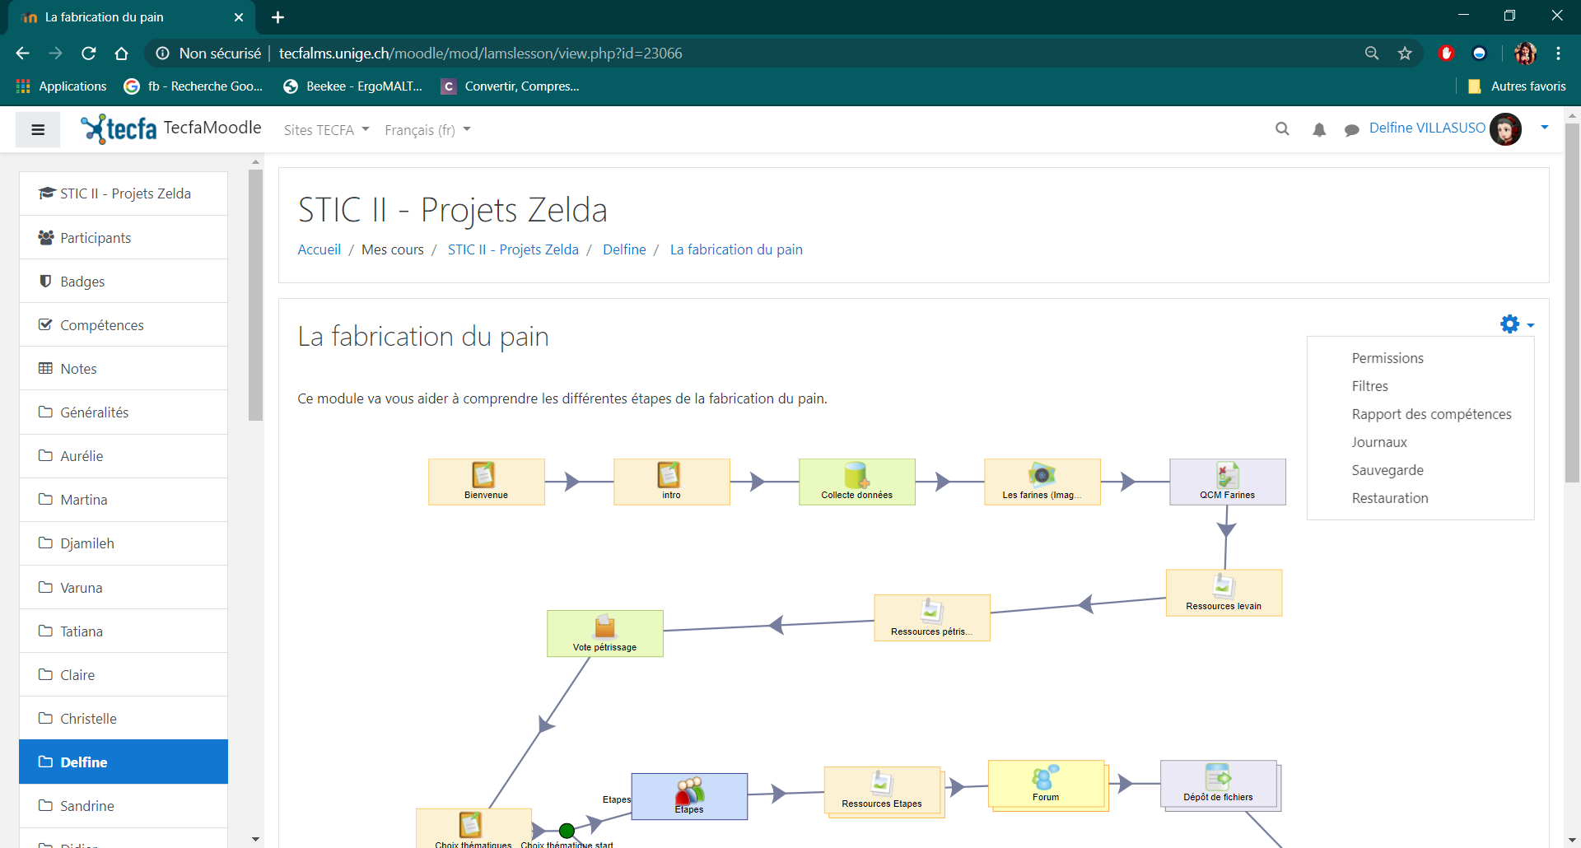Viewport: 1581px width, 848px height.
Task: Open the Accueil breadcrumb link
Action: pos(319,249)
